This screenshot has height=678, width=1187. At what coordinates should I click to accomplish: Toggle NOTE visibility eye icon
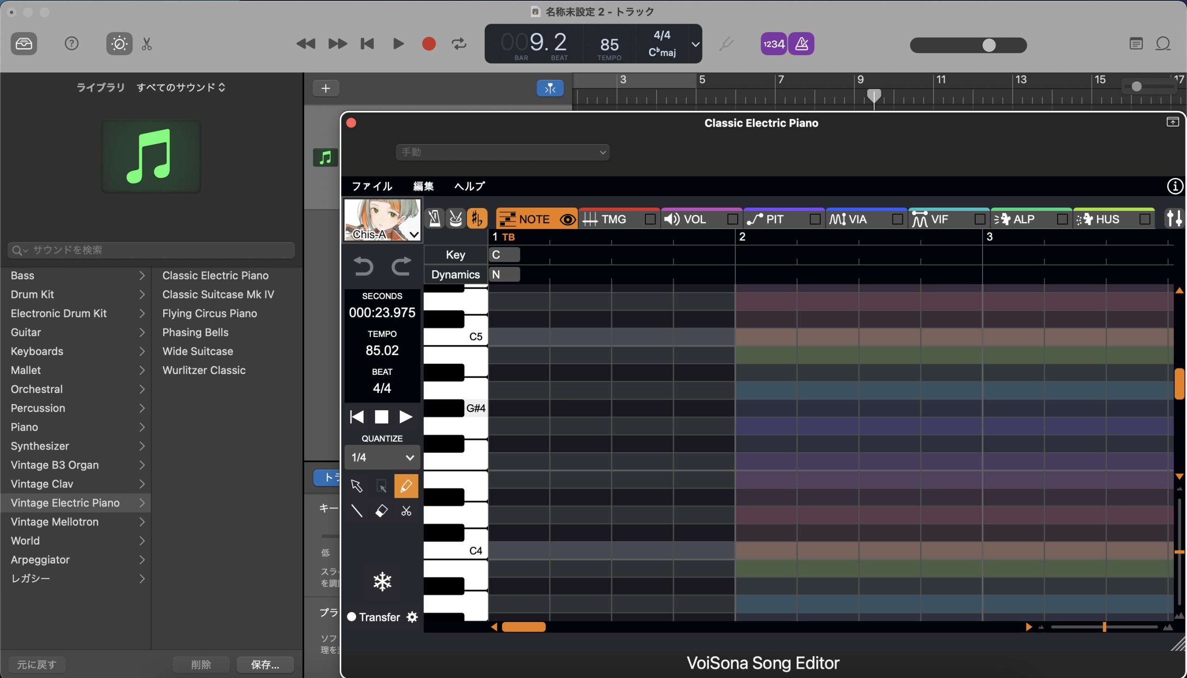(x=568, y=219)
